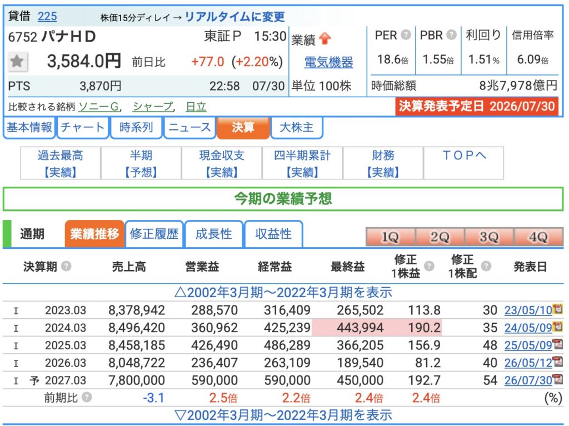This screenshot has height=426, width=569.
Task: Jump to 半期【予想】 section
Action: click(x=141, y=163)
